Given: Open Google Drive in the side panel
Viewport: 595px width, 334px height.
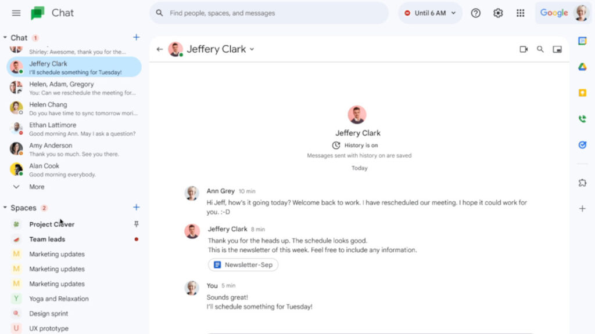Looking at the screenshot, I should (x=582, y=67).
